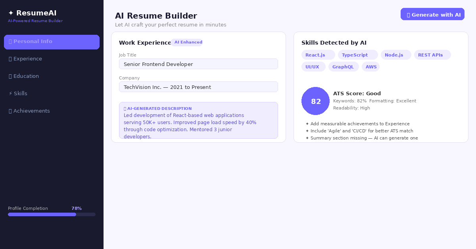Click the graduation icon beside Education

point(10,76)
